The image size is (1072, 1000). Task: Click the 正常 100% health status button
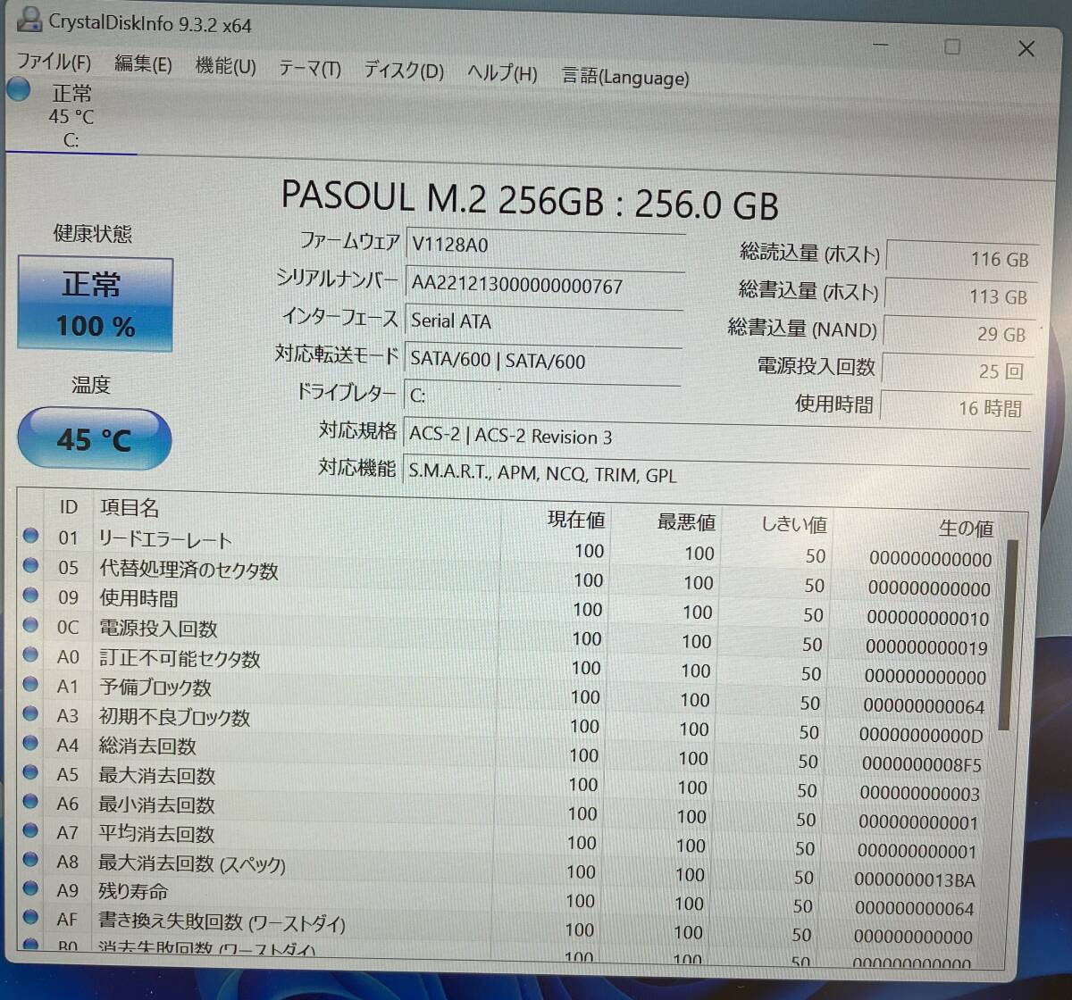click(95, 304)
